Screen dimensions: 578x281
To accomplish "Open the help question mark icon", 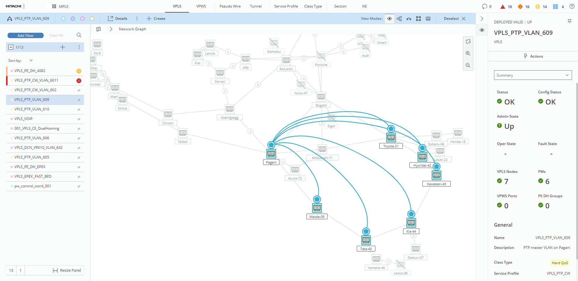I will 572,6.
